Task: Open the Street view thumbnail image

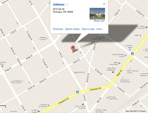Action: point(97,14)
